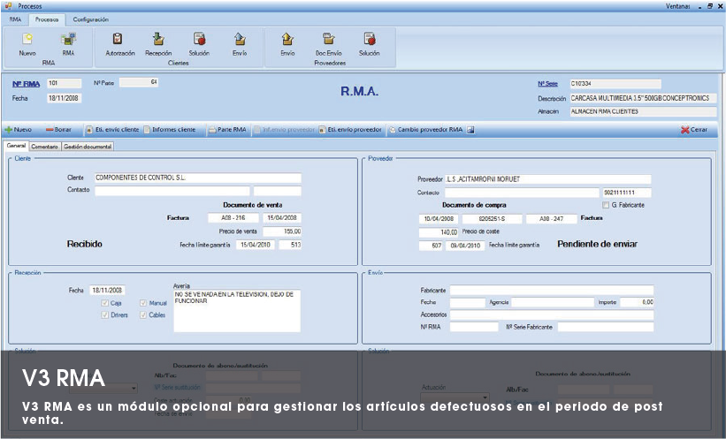Click the Solución icon under Clientes
This screenshot has height=439, width=726.
click(x=199, y=42)
